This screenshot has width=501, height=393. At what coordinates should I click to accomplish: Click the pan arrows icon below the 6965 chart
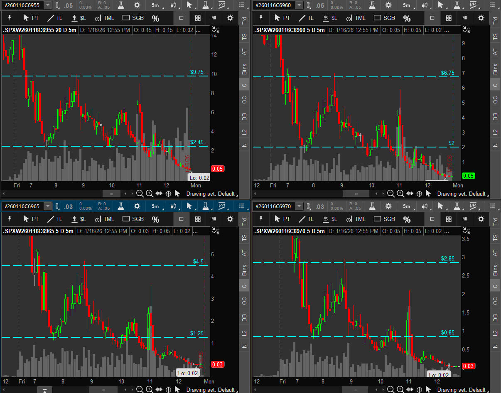[159, 390]
